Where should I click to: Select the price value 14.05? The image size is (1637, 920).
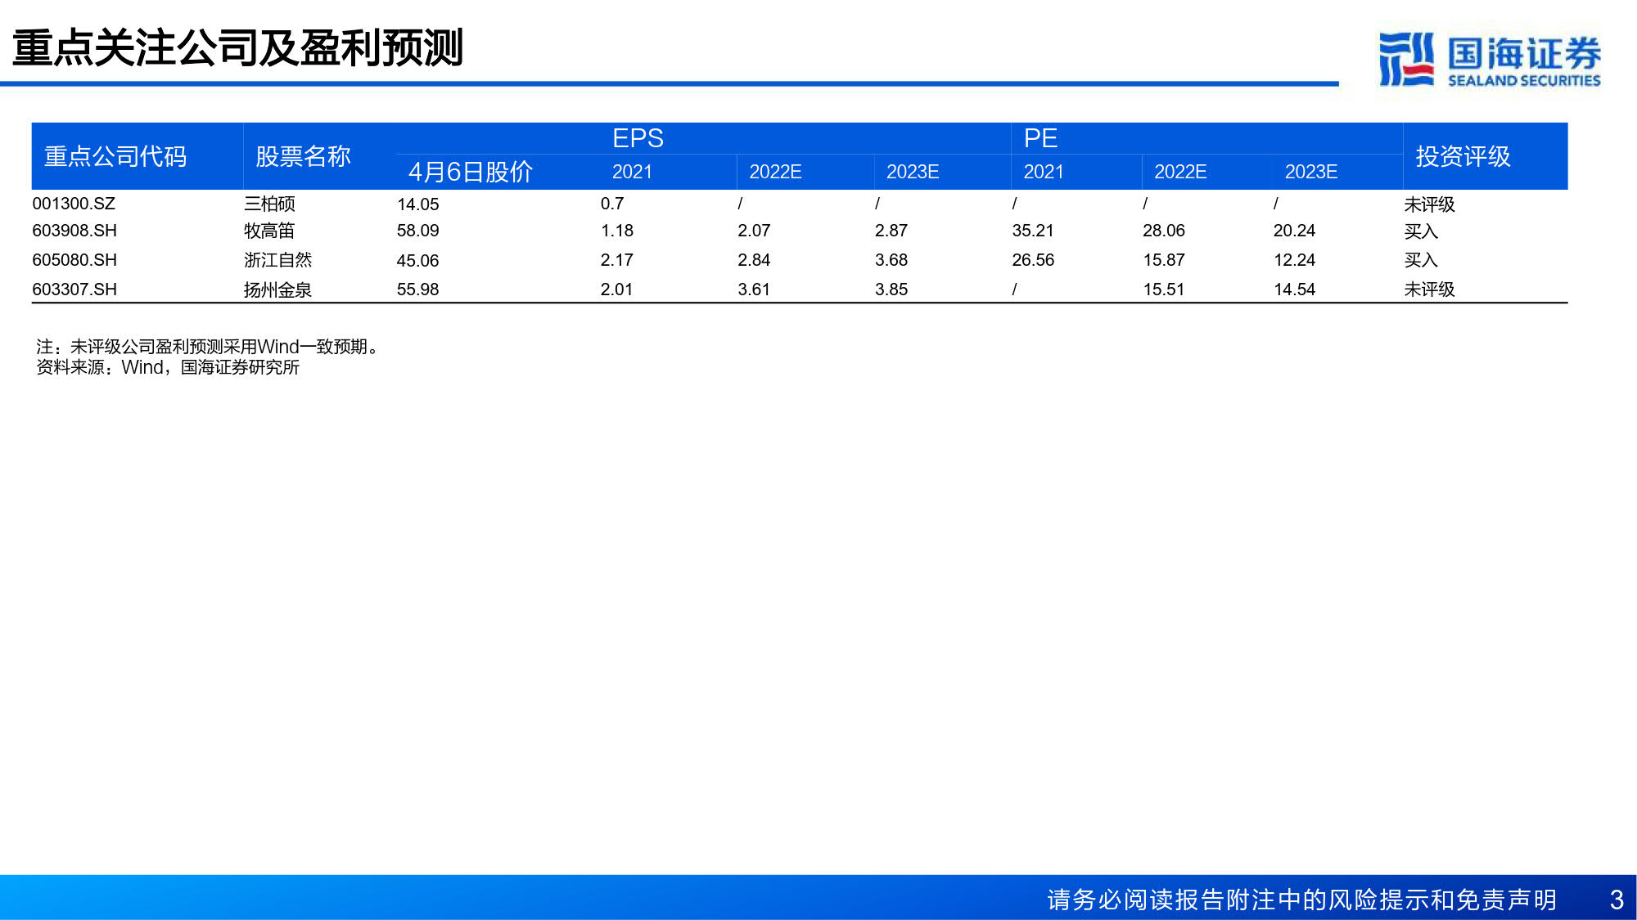pyautogui.click(x=418, y=204)
